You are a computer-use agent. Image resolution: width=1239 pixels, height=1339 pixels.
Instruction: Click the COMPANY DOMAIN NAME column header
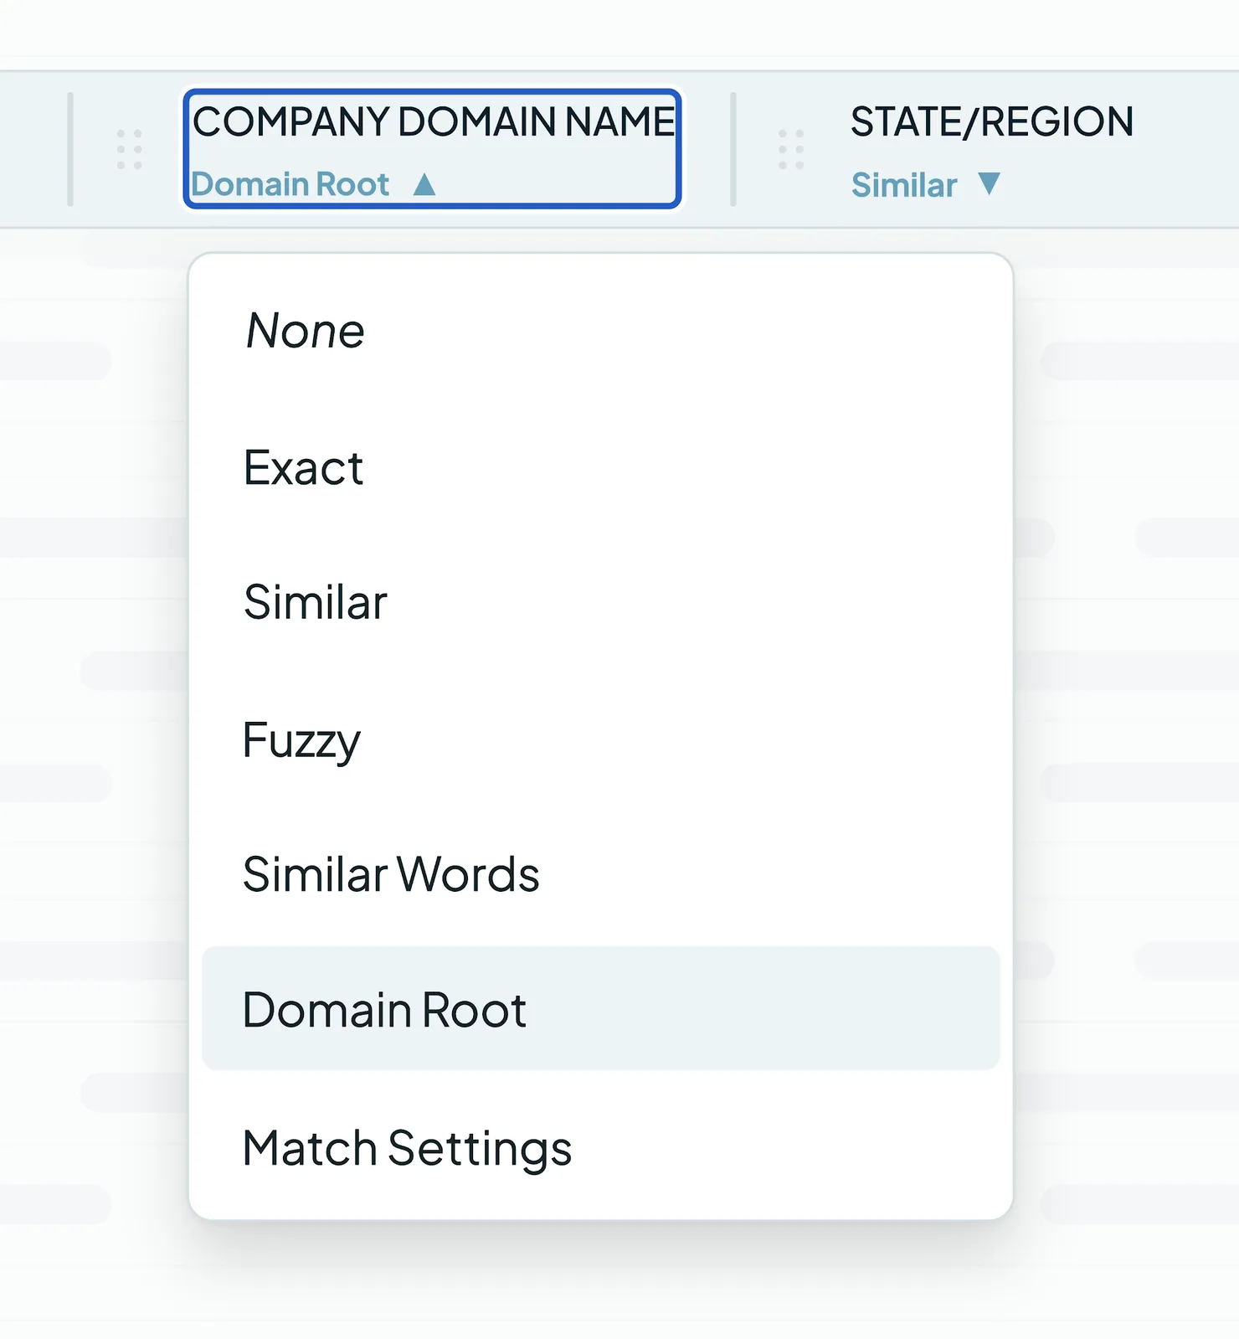tap(434, 122)
